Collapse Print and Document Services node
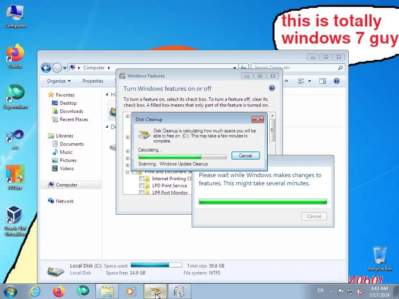Viewport: 399px width, 299px height. coord(127,172)
